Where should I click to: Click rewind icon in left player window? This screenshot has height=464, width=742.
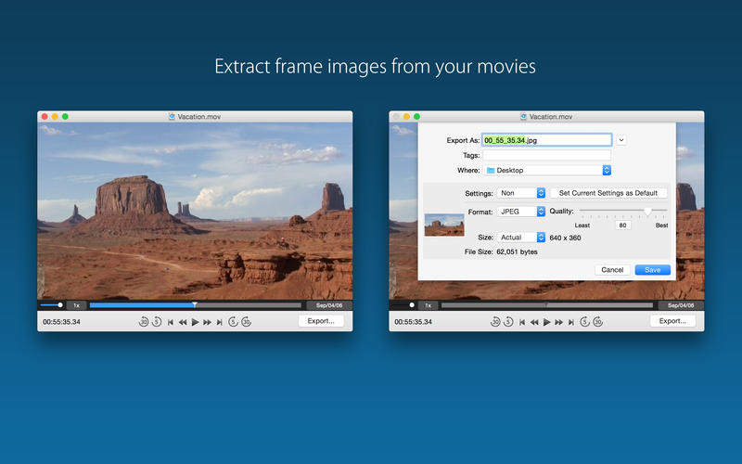point(183,322)
